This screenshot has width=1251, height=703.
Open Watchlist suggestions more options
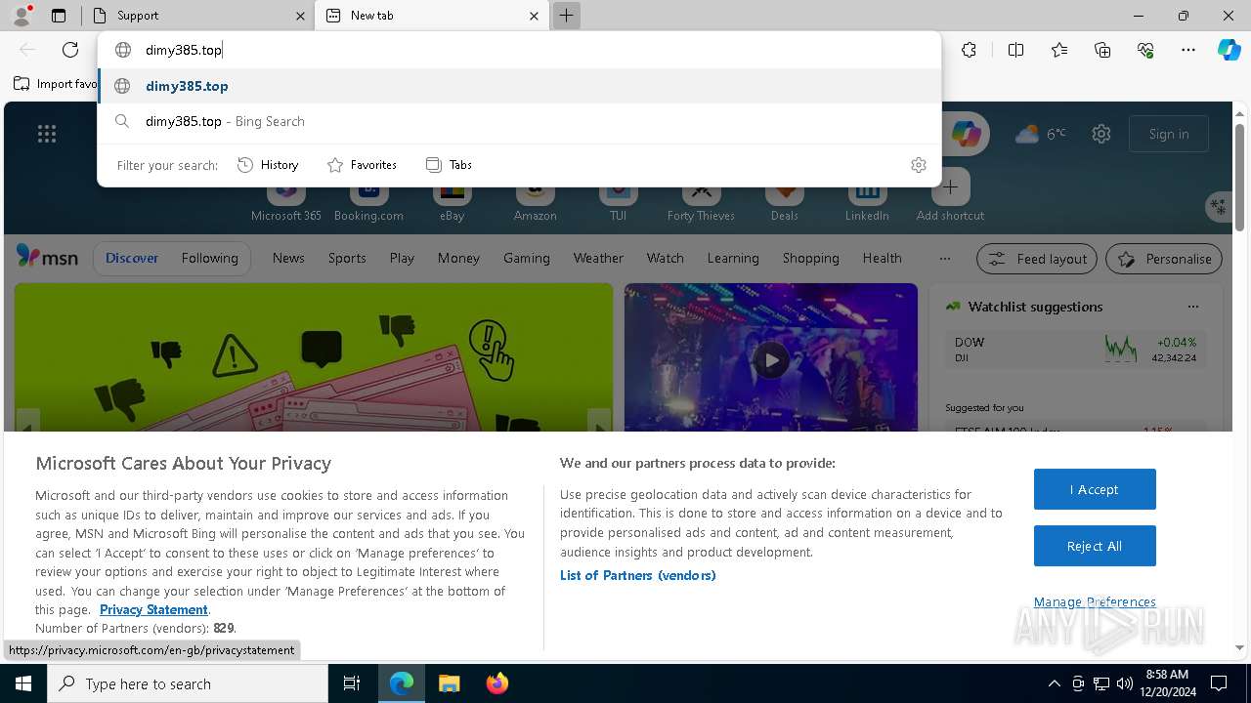click(x=1192, y=307)
